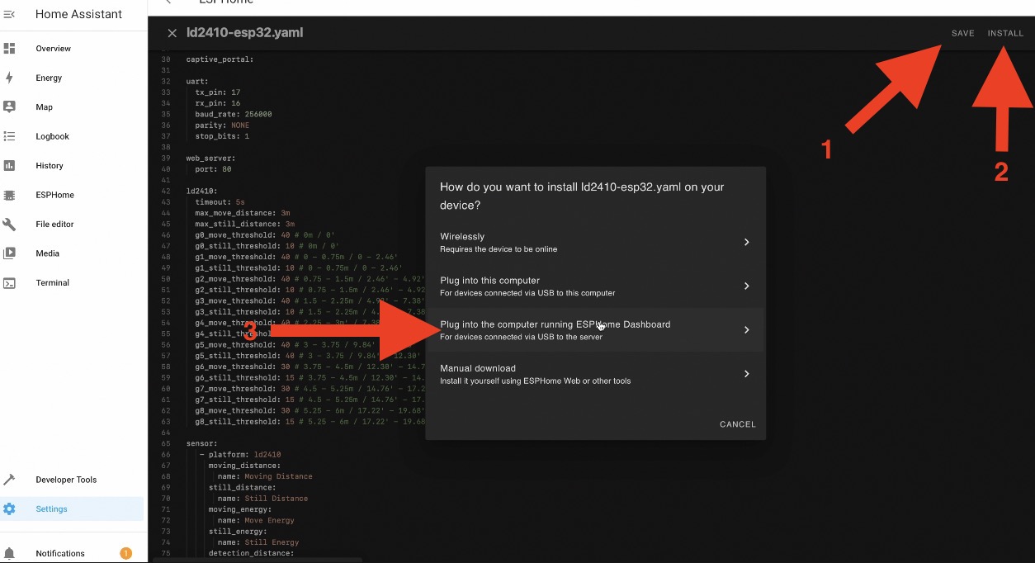The height and width of the screenshot is (563, 1035).
Task: Click chevron next to Manual download
Action: point(746,374)
